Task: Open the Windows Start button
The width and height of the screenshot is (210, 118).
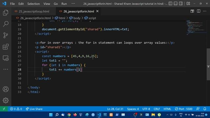Action: [x=51, y=115]
